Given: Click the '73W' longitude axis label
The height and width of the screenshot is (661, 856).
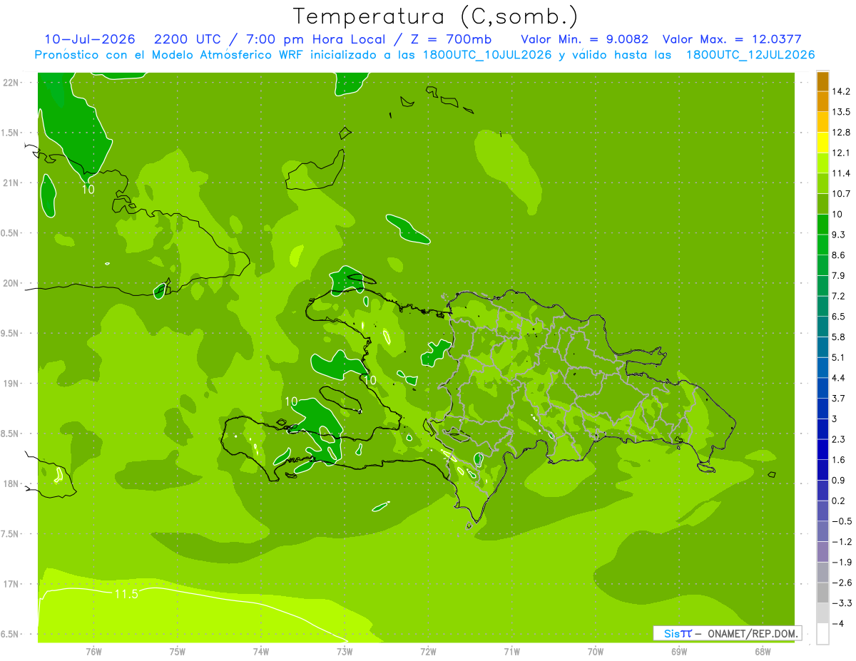Looking at the screenshot, I should tap(345, 651).
